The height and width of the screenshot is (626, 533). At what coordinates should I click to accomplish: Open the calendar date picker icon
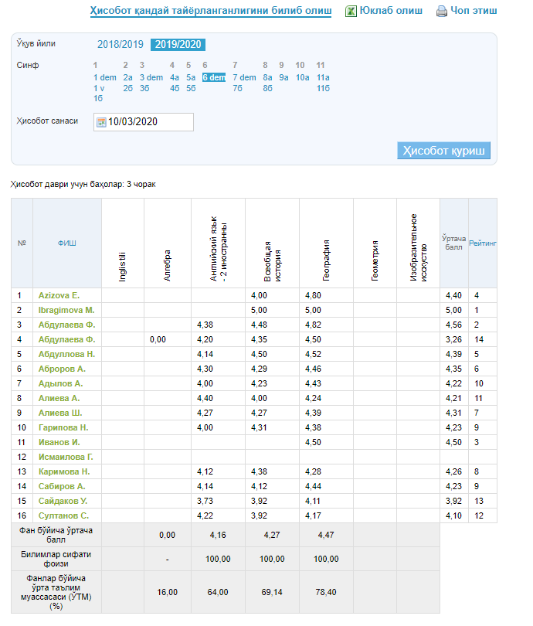click(101, 122)
